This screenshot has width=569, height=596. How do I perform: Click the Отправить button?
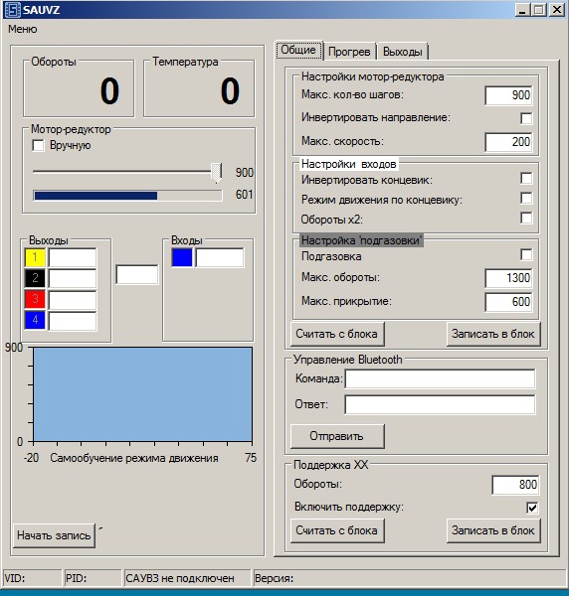(337, 436)
